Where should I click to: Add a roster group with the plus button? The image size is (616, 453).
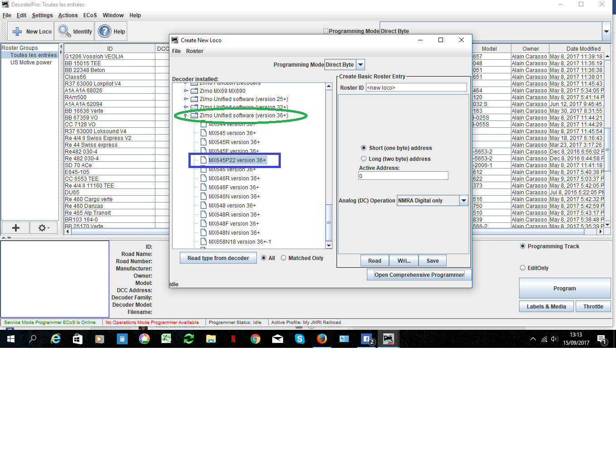(16, 228)
